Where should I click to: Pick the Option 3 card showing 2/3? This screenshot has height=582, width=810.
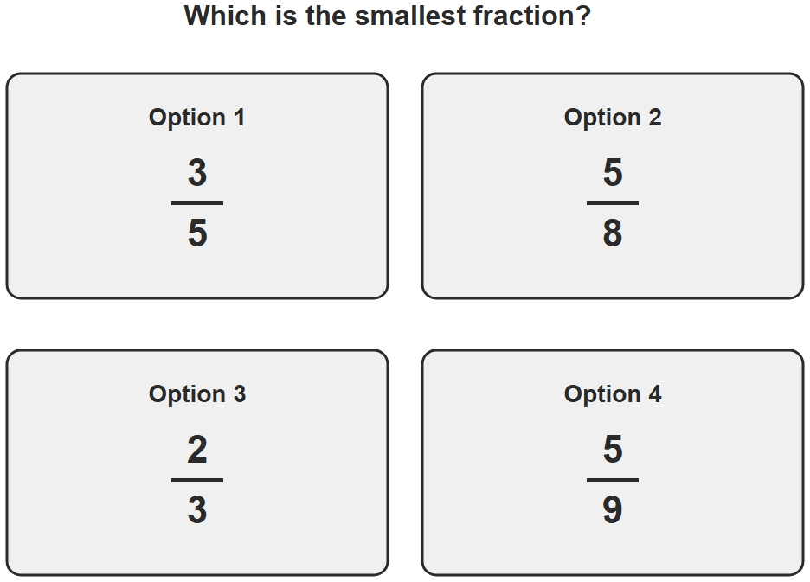click(x=196, y=463)
